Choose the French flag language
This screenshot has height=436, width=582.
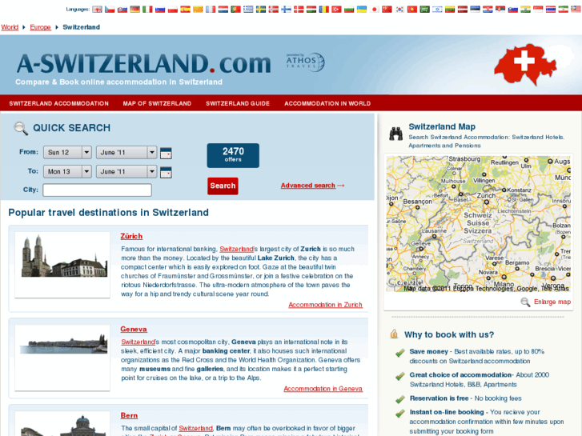(x=211, y=10)
